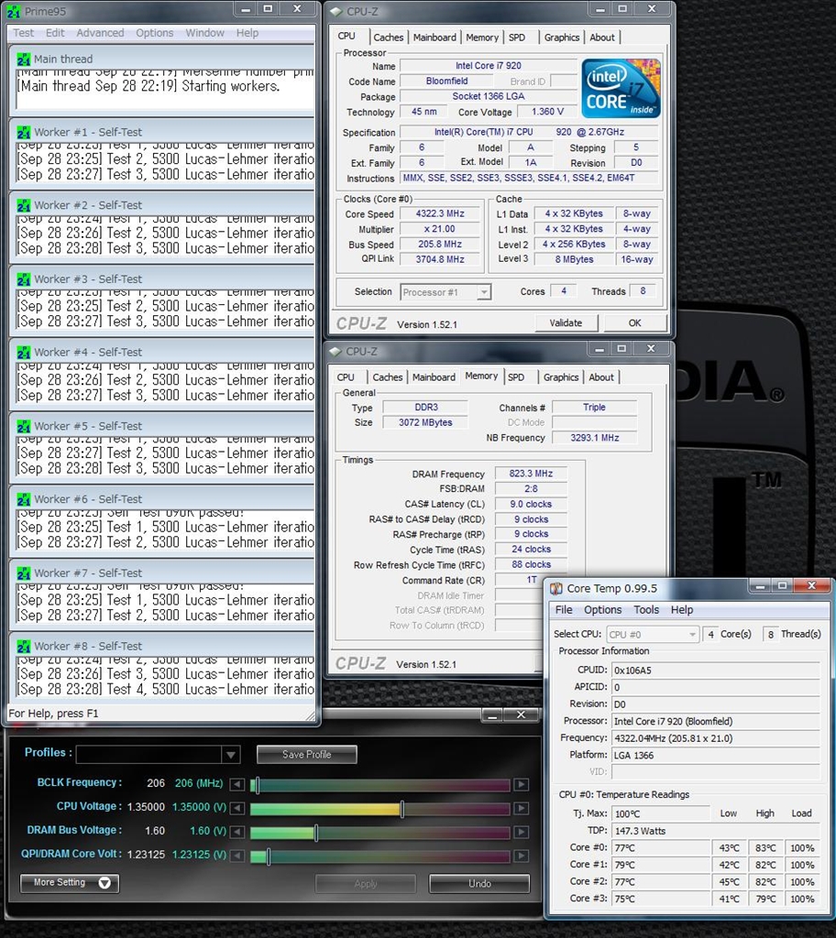Open the Advanced menu in Prime95

coord(100,33)
